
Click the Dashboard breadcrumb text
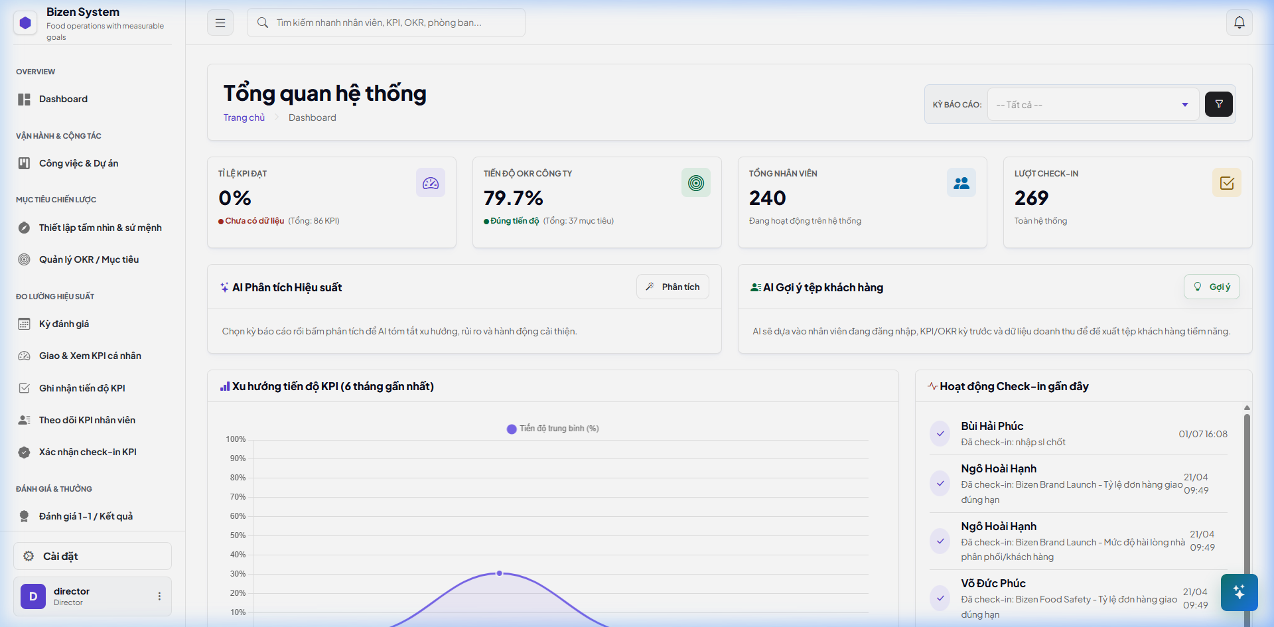point(313,117)
